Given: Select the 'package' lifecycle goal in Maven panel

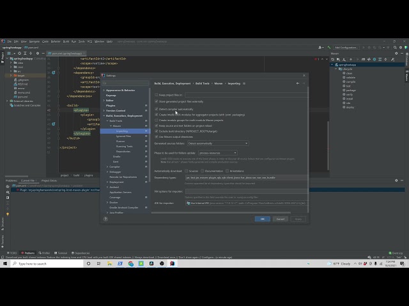Looking at the screenshot, I should [351, 90].
